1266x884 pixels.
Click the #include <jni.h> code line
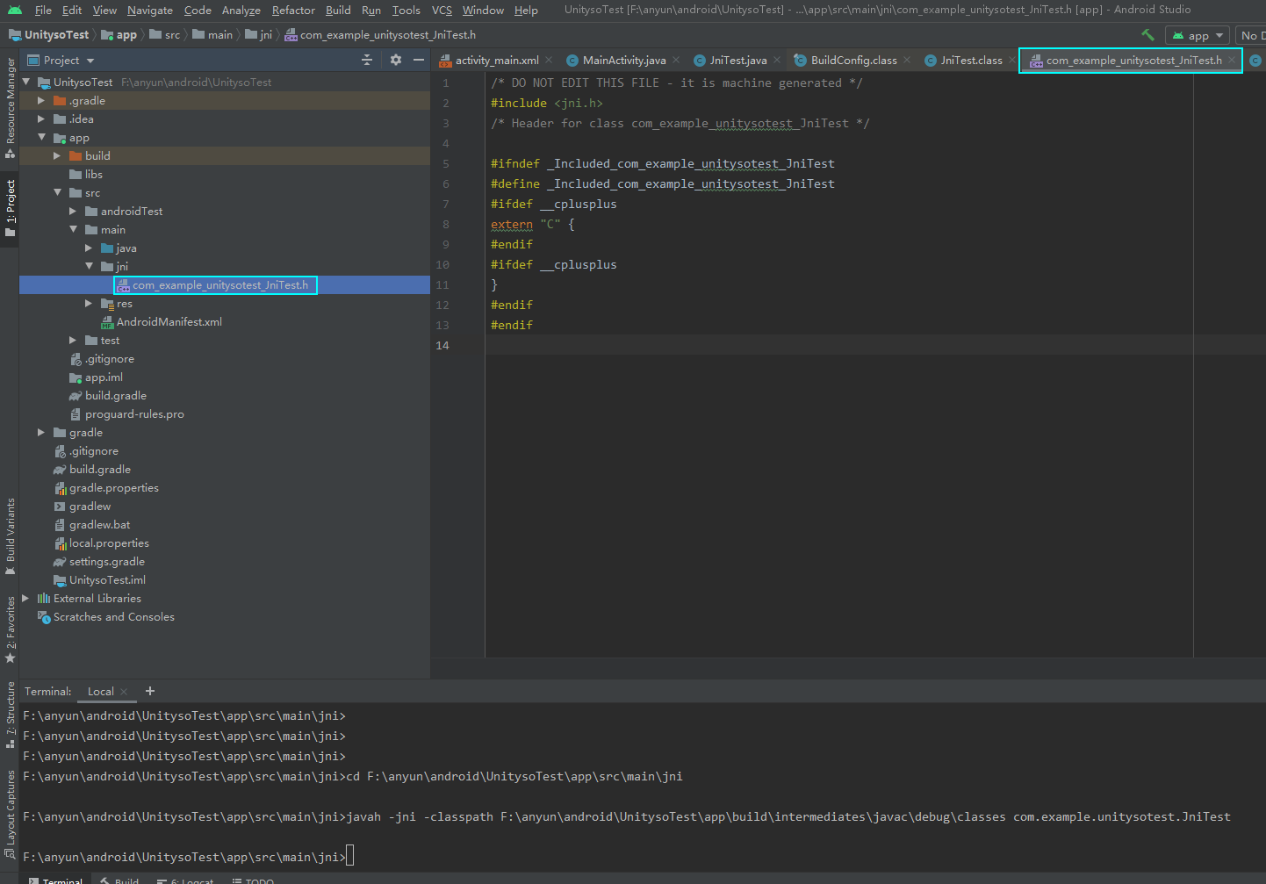pos(546,103)
